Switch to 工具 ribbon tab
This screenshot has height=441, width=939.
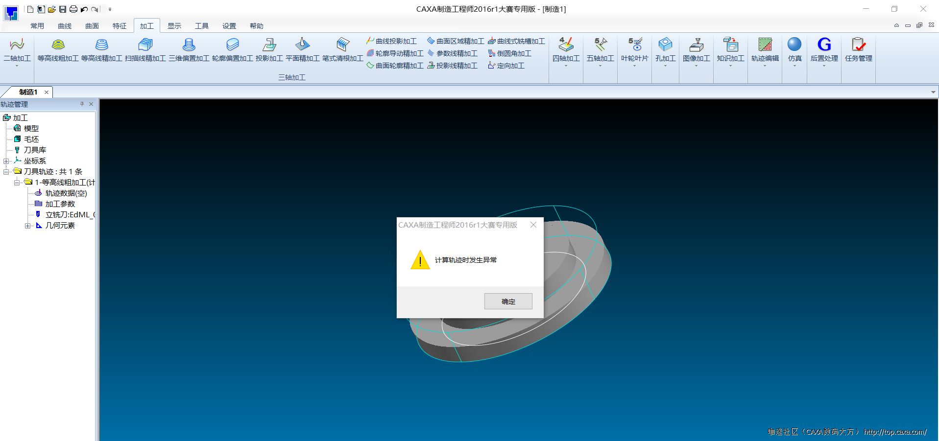coord(202,26)
